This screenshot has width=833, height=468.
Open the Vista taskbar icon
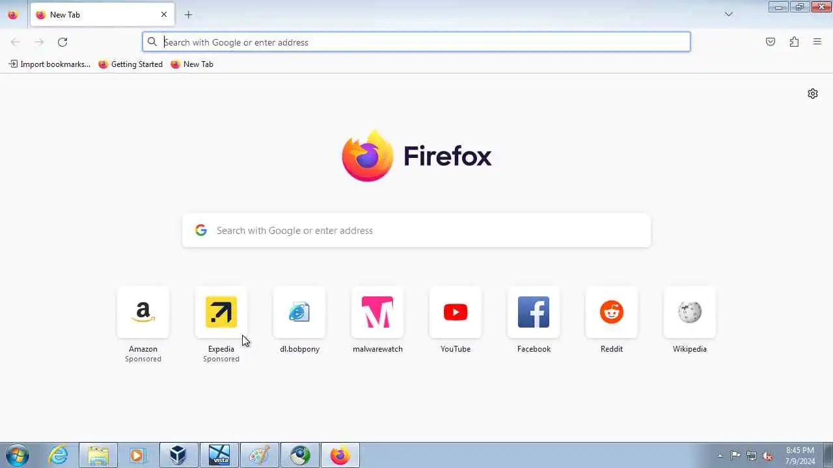(x=219, y=455)
